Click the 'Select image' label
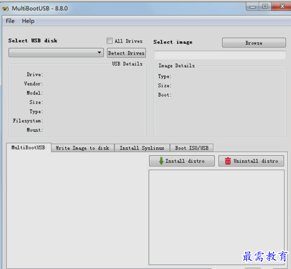The height and width of the screenshot is (269, 291). click(x=173, y=42)
